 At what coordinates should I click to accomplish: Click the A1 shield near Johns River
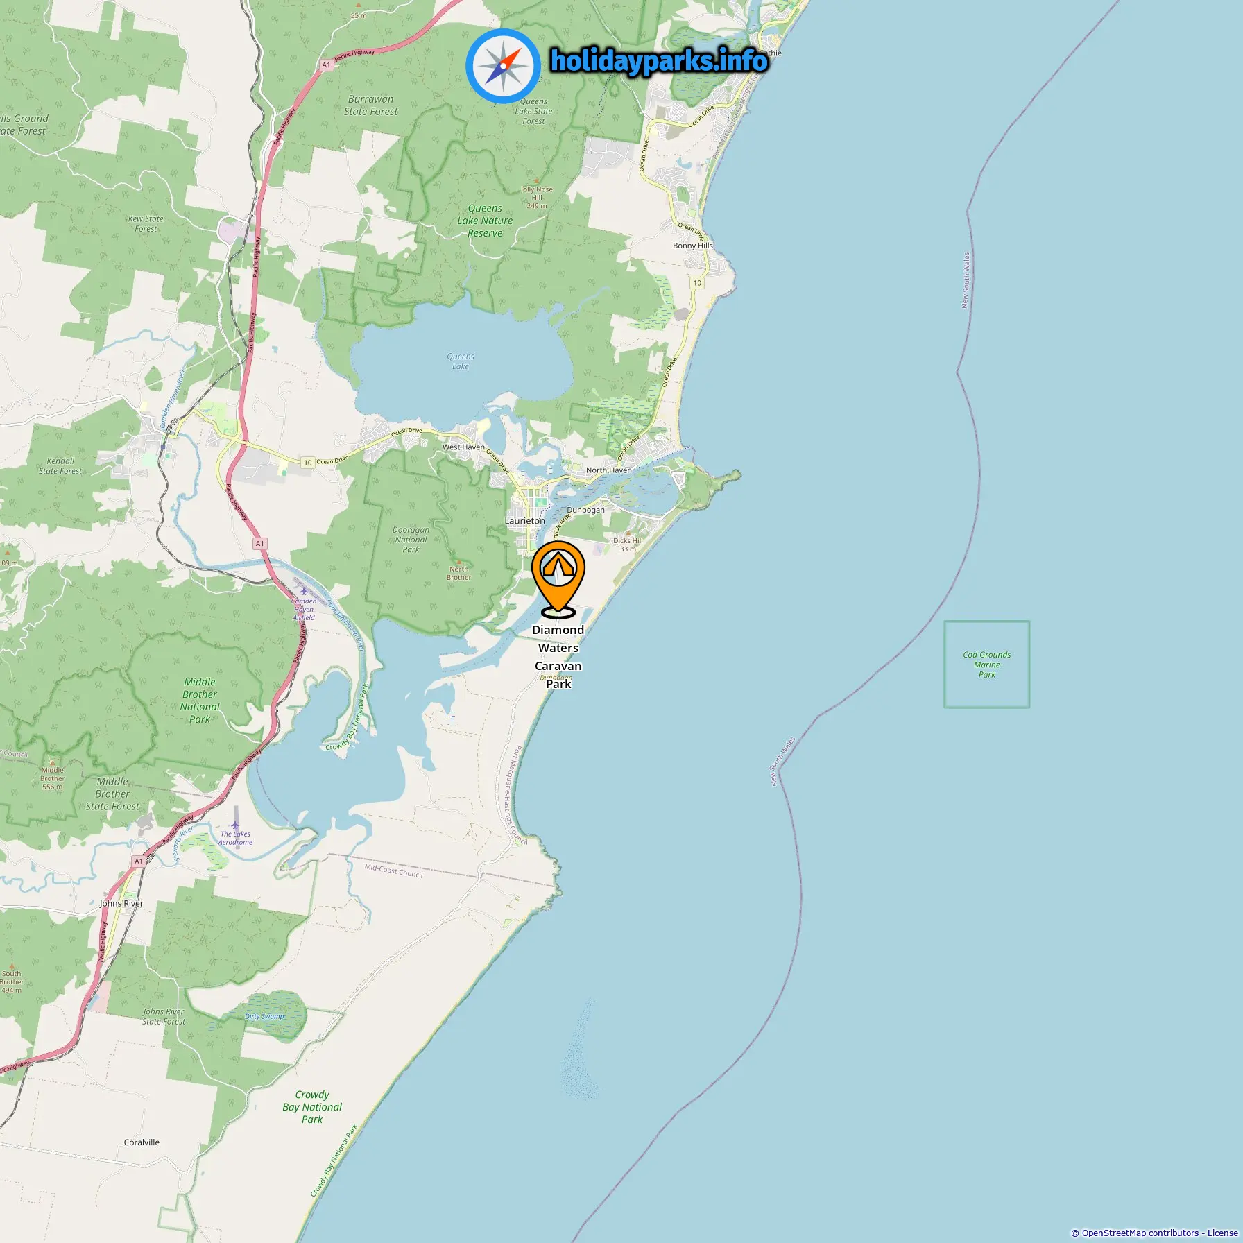pyautogui.click(x=139, y=861)
